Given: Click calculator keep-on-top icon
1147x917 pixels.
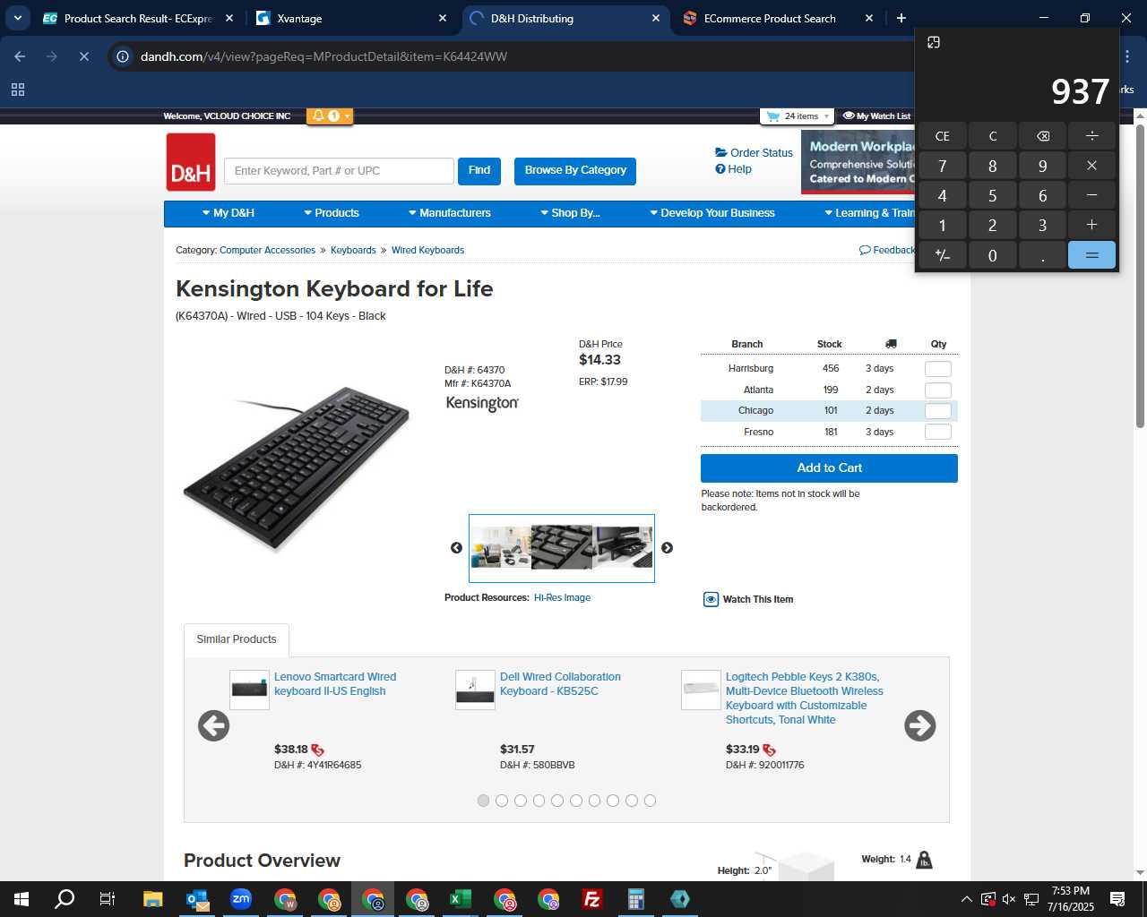Looking at the screenshot, I should 933,42.
